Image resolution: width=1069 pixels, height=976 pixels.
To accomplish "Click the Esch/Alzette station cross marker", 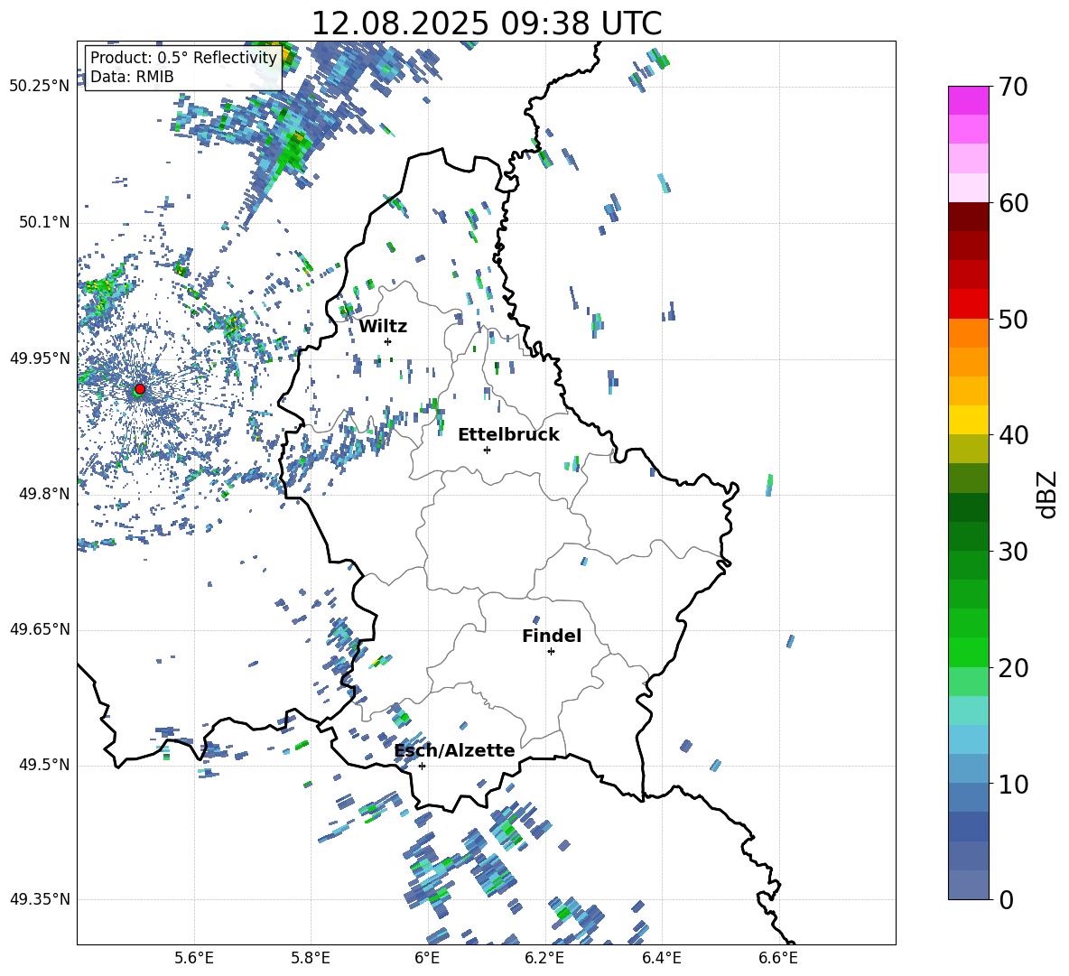I will pyautogui.click(x=422, y=766).
